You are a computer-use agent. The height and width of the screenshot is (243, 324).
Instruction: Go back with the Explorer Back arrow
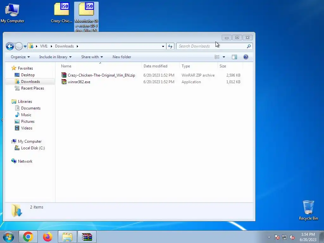click(10, 46)
